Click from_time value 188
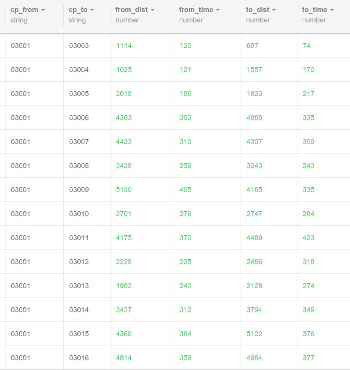The width and height of the screenshot is (350, 370). point(186,94)
